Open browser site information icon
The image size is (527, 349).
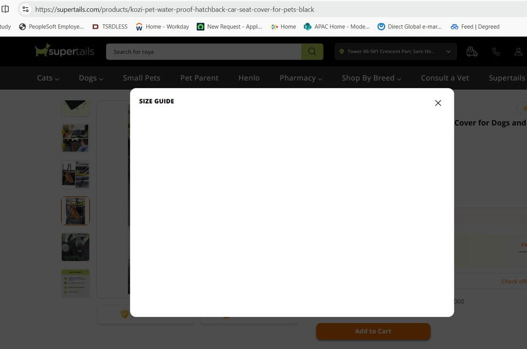[x=26, y=9]
